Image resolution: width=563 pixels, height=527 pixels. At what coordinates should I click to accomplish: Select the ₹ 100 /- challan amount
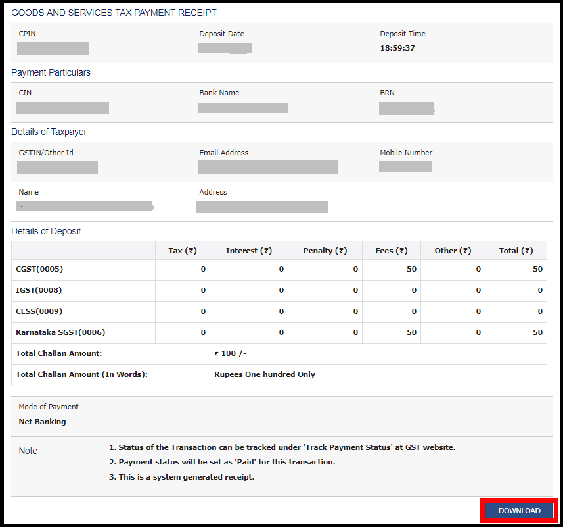[x=231, y=353]
